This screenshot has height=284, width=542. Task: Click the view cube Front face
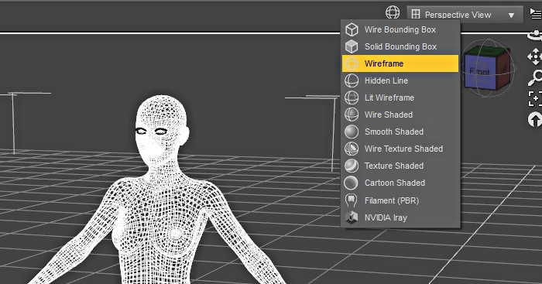point(480,72)
